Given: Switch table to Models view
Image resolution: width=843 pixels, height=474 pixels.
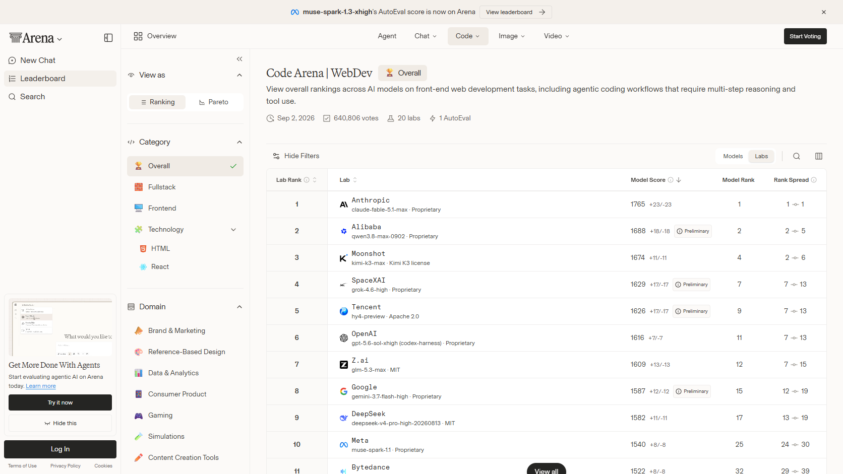Looking at the screenshot, I should click(x=733, y=156).
